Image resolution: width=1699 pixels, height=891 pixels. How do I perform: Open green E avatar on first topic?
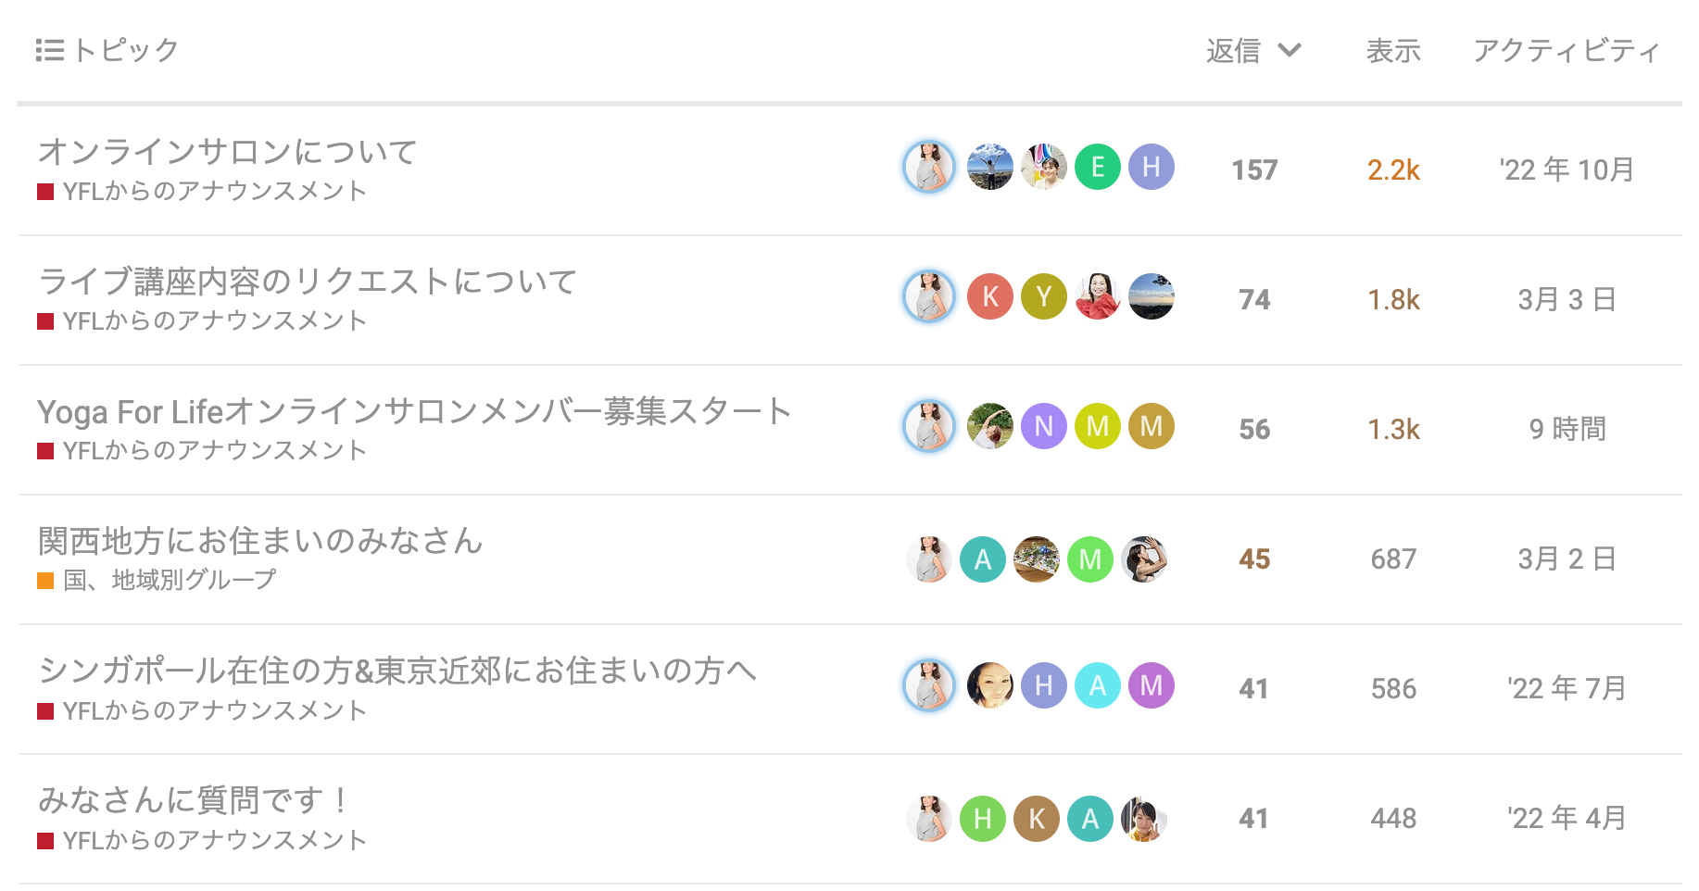pyautogui.click(x=1097, y=168)
